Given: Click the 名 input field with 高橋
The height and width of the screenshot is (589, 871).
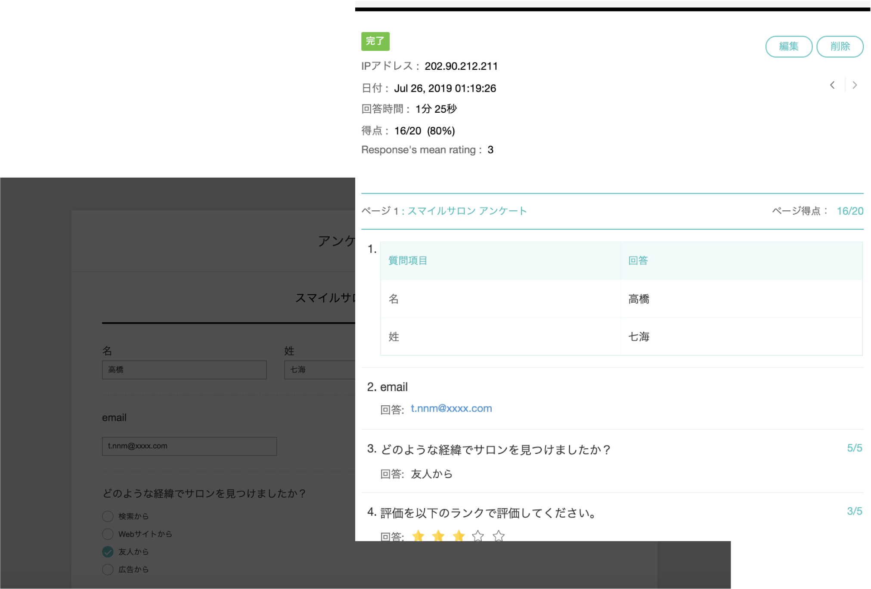Looking at the screenshot, I should [184, 370].
